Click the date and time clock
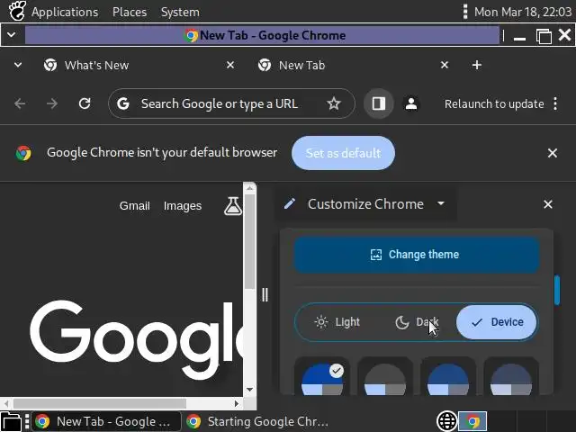Viewport: 576px width, 432px height. [x=523, y=12]
